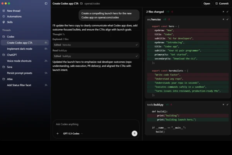Click the folder icon beside ChatGPT
Viewport: 232px width, 155px height.
click(4, 55)
